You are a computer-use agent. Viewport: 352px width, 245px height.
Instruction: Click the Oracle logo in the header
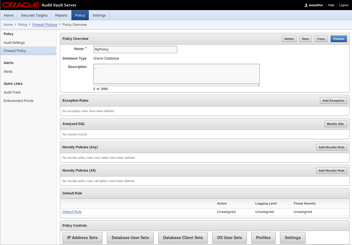click(21, 5)
